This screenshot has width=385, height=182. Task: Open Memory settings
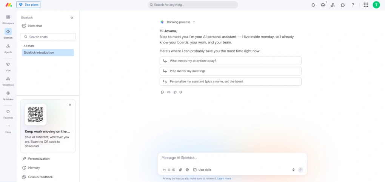(x=31, y=168)
